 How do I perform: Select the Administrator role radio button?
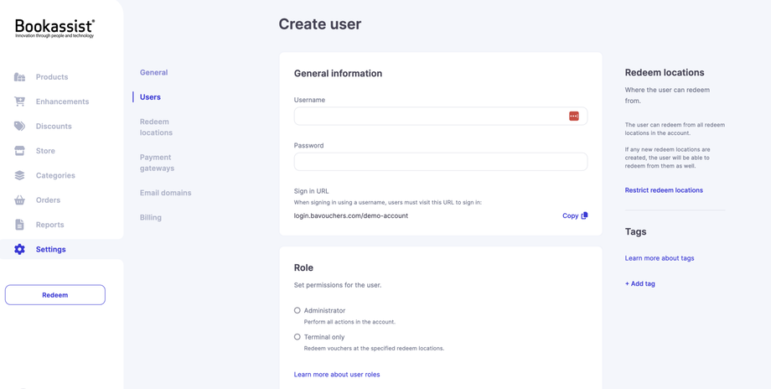pos(298,310)
